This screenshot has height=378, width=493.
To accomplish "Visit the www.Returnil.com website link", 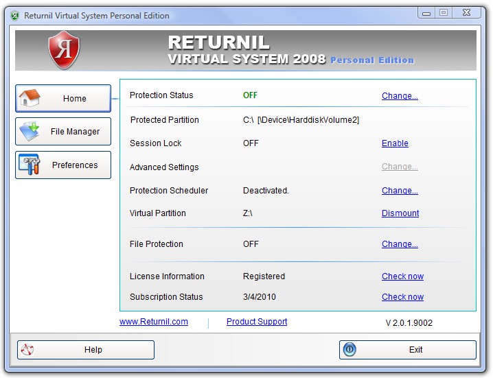I will 153,322.
